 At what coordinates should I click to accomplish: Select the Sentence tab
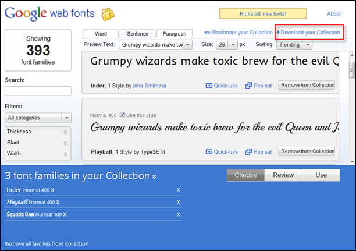(137, 34)
